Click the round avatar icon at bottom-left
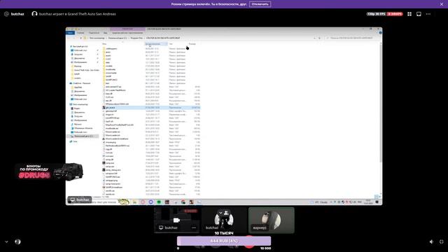448x252 pixels. (17, 241)
